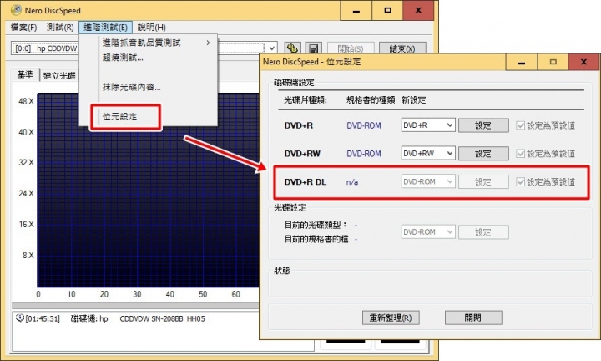Image resolution: width=601 pixels, height=361 pixels.
Task: Switch to the 基準 tab
Action: [x=25, y=74]
